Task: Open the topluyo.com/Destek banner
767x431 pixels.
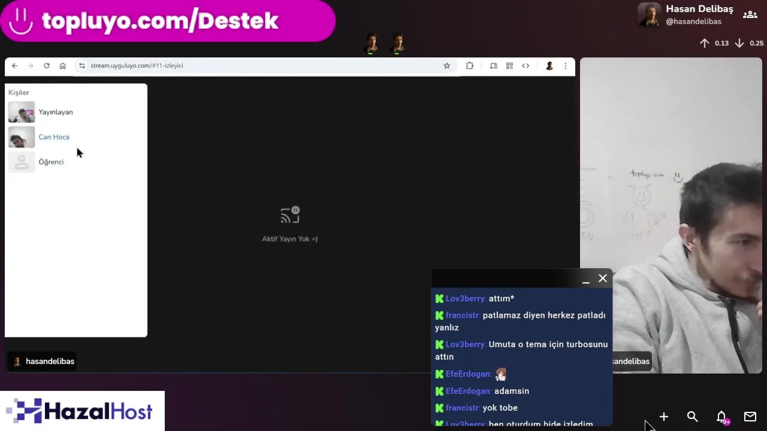Action: tap(168, 20)
